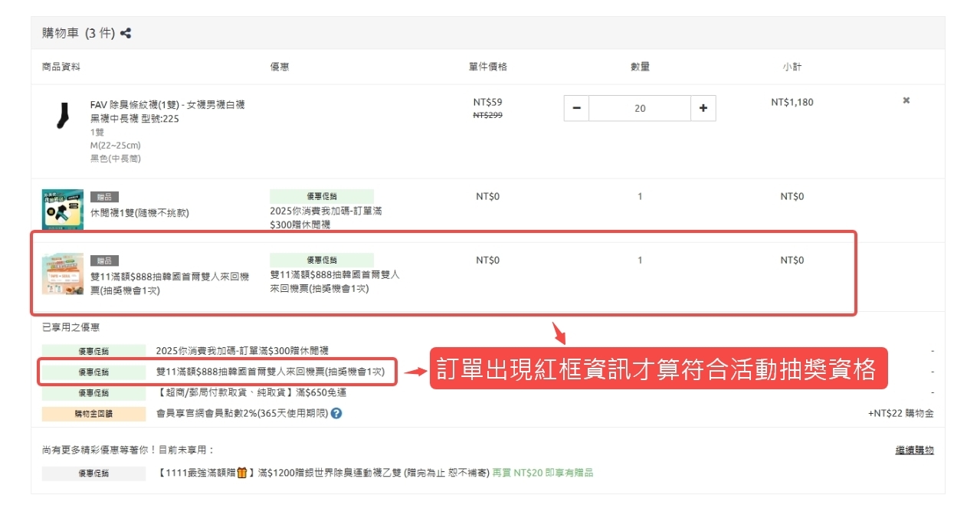Open the 休閒襪 gift thumbnail image
The width and height of the screenshot is (967, 505).
[62, 211]
